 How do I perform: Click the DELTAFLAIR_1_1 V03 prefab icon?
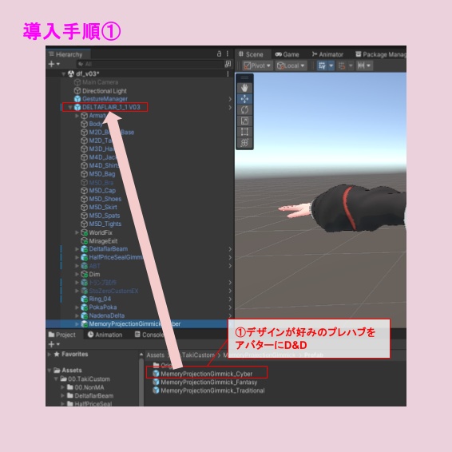coord(77,107)
